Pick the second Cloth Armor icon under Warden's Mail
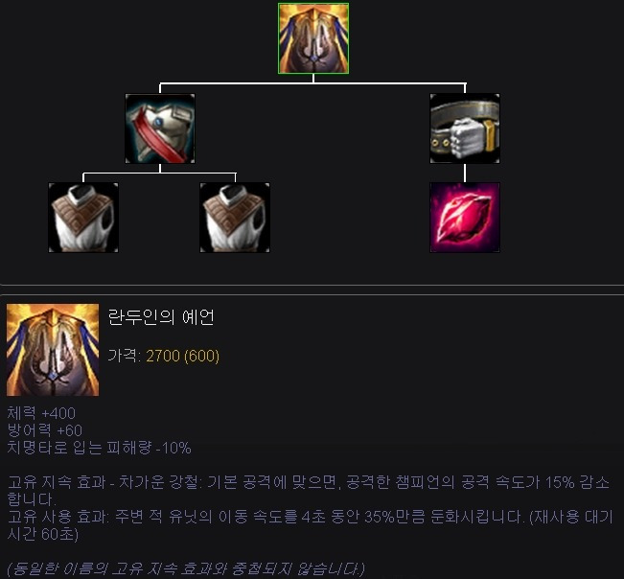 tap(235, 218)
